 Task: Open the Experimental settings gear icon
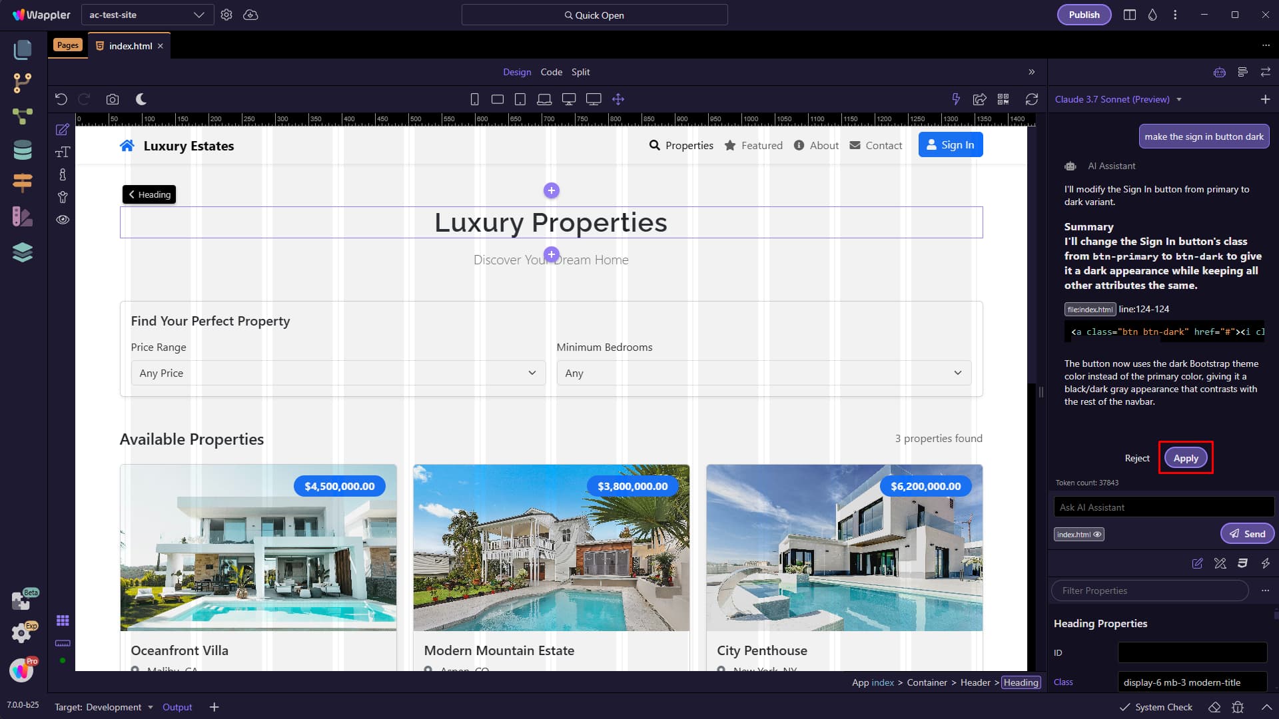point(23,632)
